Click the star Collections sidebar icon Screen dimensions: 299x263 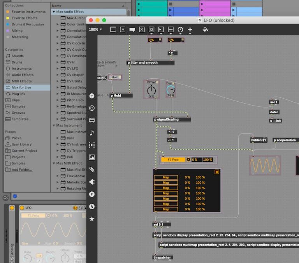pos(92,219)
